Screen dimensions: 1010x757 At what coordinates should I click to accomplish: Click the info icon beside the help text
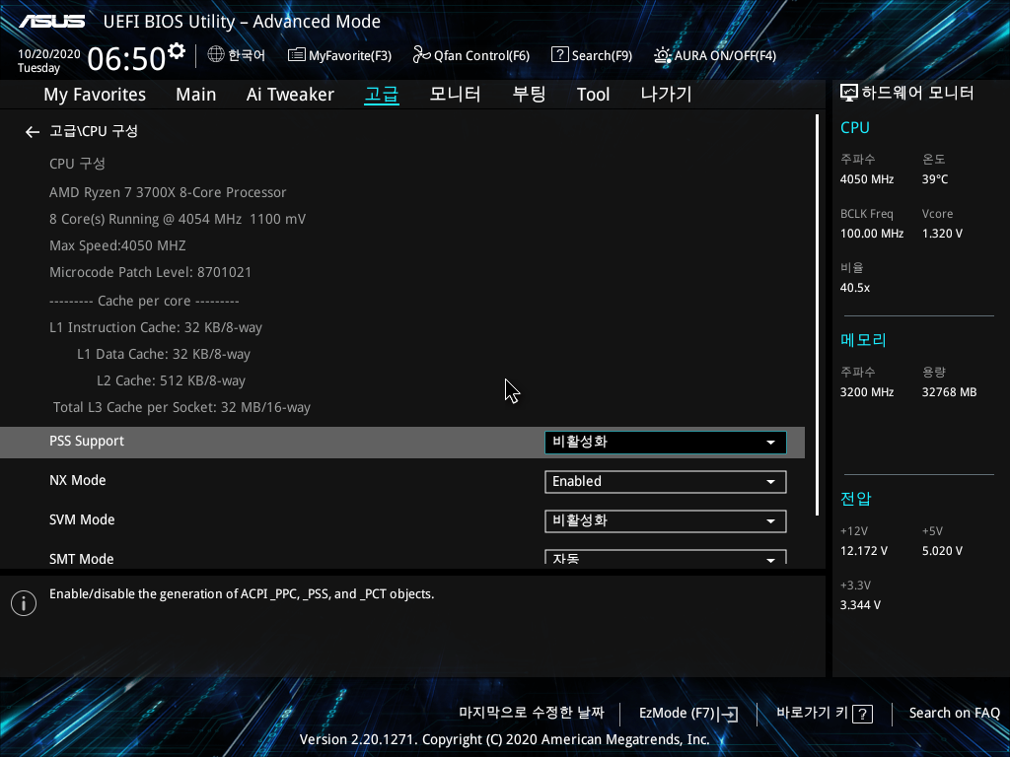(24, 603)
